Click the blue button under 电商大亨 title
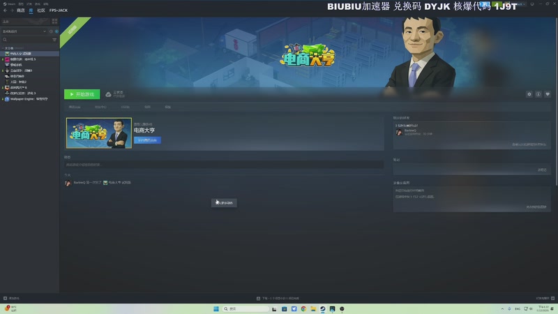The image size is (558, 314). (147, 140)
